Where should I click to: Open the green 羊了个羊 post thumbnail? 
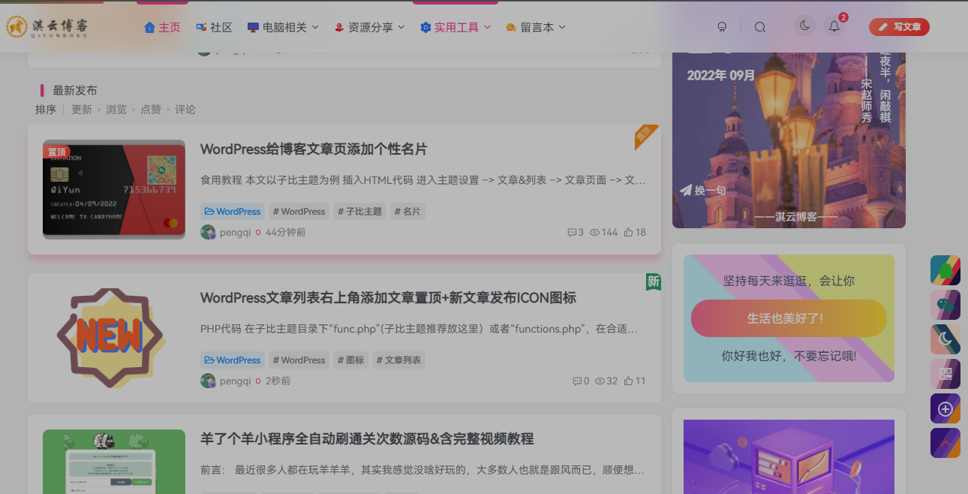[x=114, y=462]
